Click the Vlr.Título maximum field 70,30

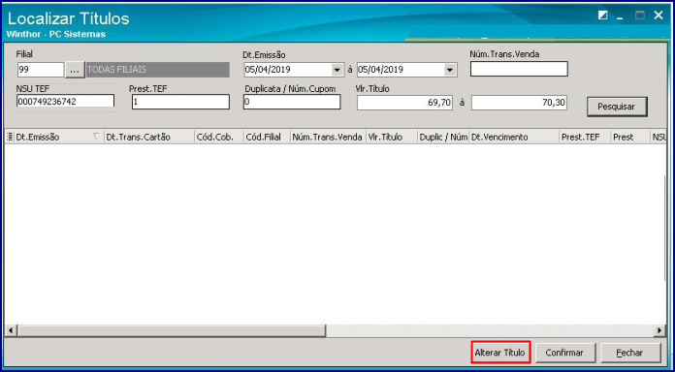pos(519,103)
